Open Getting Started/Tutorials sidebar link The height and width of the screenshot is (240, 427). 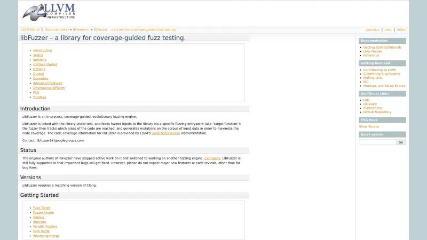pos(382,47)
